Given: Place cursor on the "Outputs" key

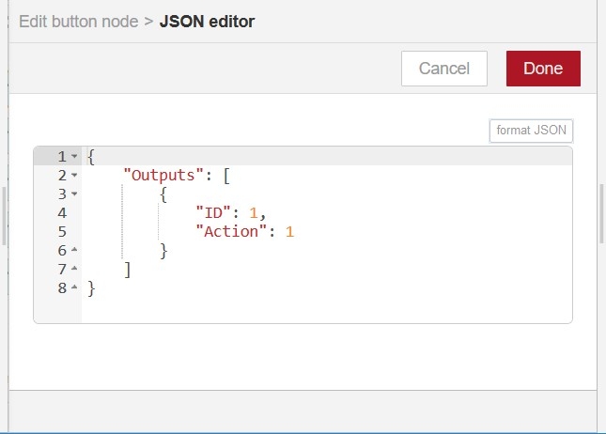Looking at the screenshot, I should pos(160,175).
